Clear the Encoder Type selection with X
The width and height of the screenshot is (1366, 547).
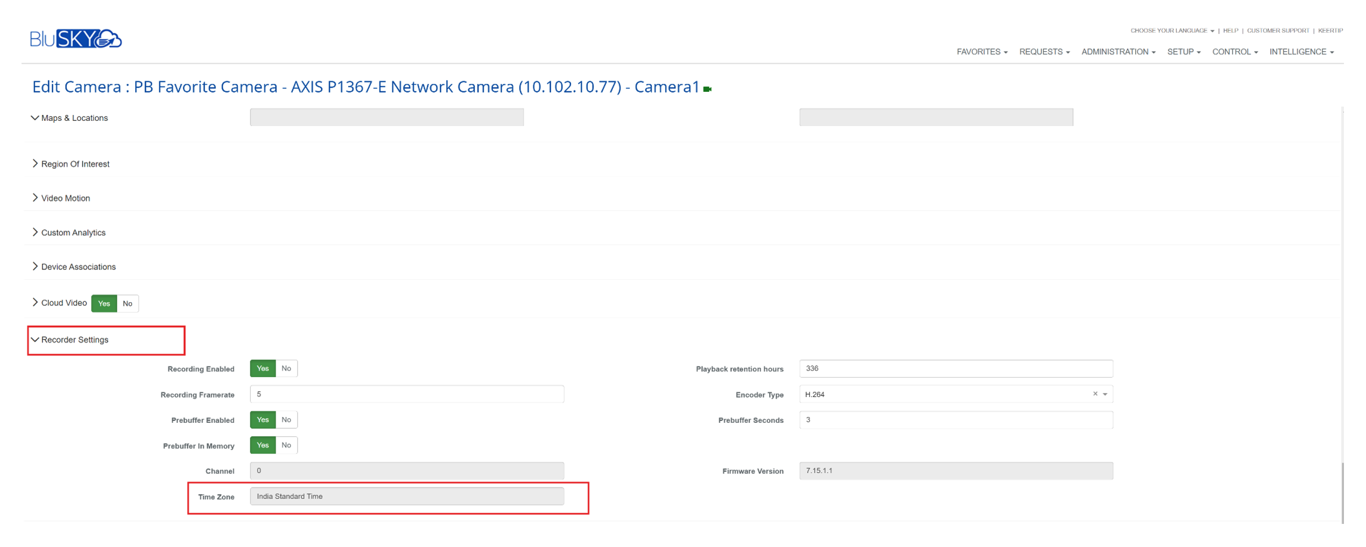pyautogui.click(x=1095, y=394)
